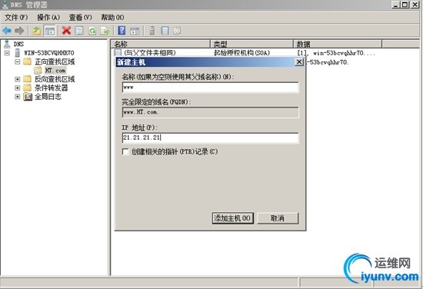Expand the 反向查找区域 node
423x289 pixels.
click(18, 79)
